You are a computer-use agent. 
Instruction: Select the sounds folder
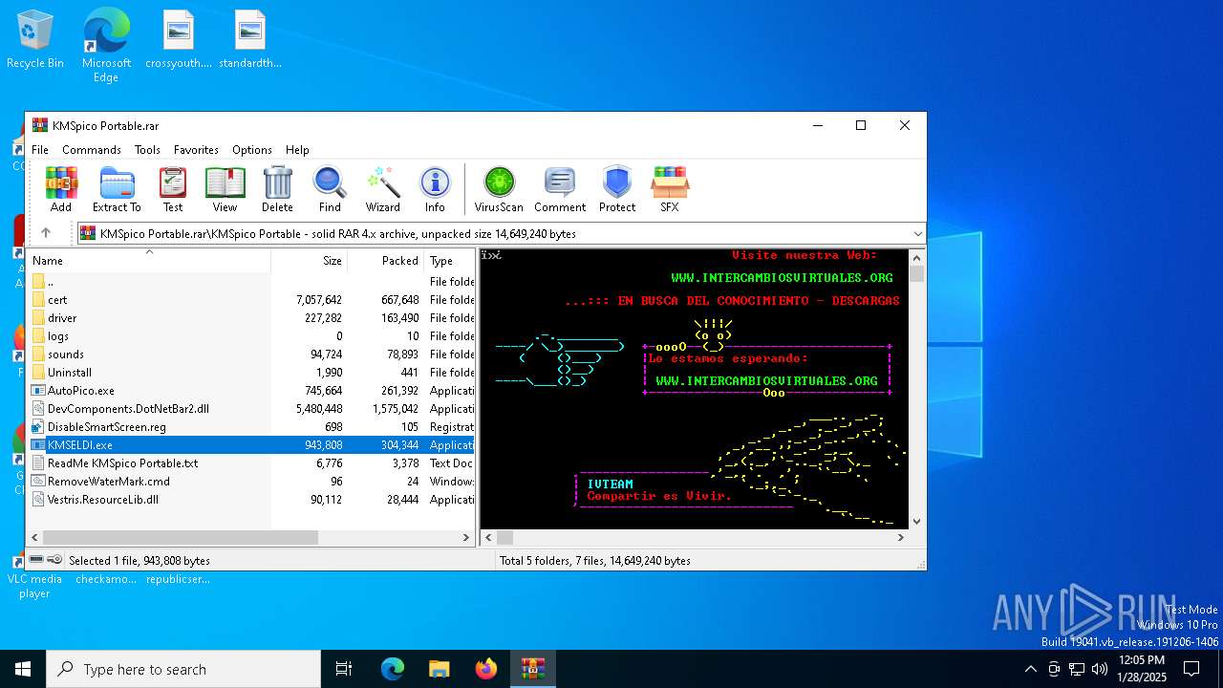(x=251, y=355)
